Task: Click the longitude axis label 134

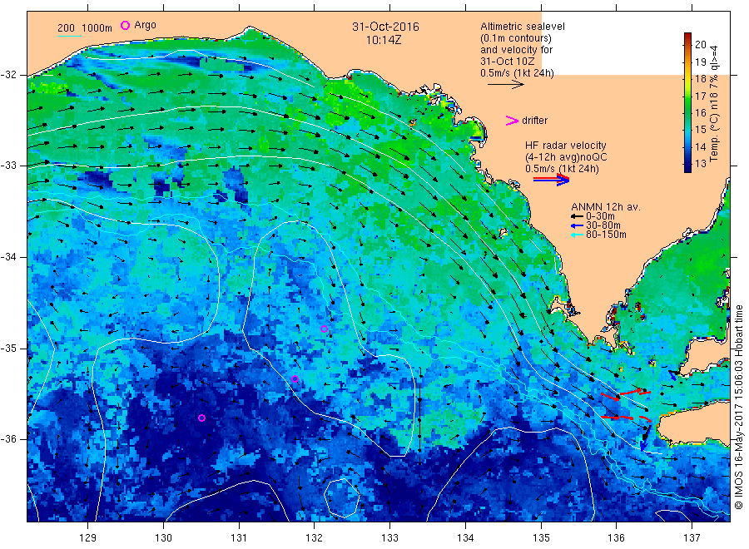Action: (465, 538)
